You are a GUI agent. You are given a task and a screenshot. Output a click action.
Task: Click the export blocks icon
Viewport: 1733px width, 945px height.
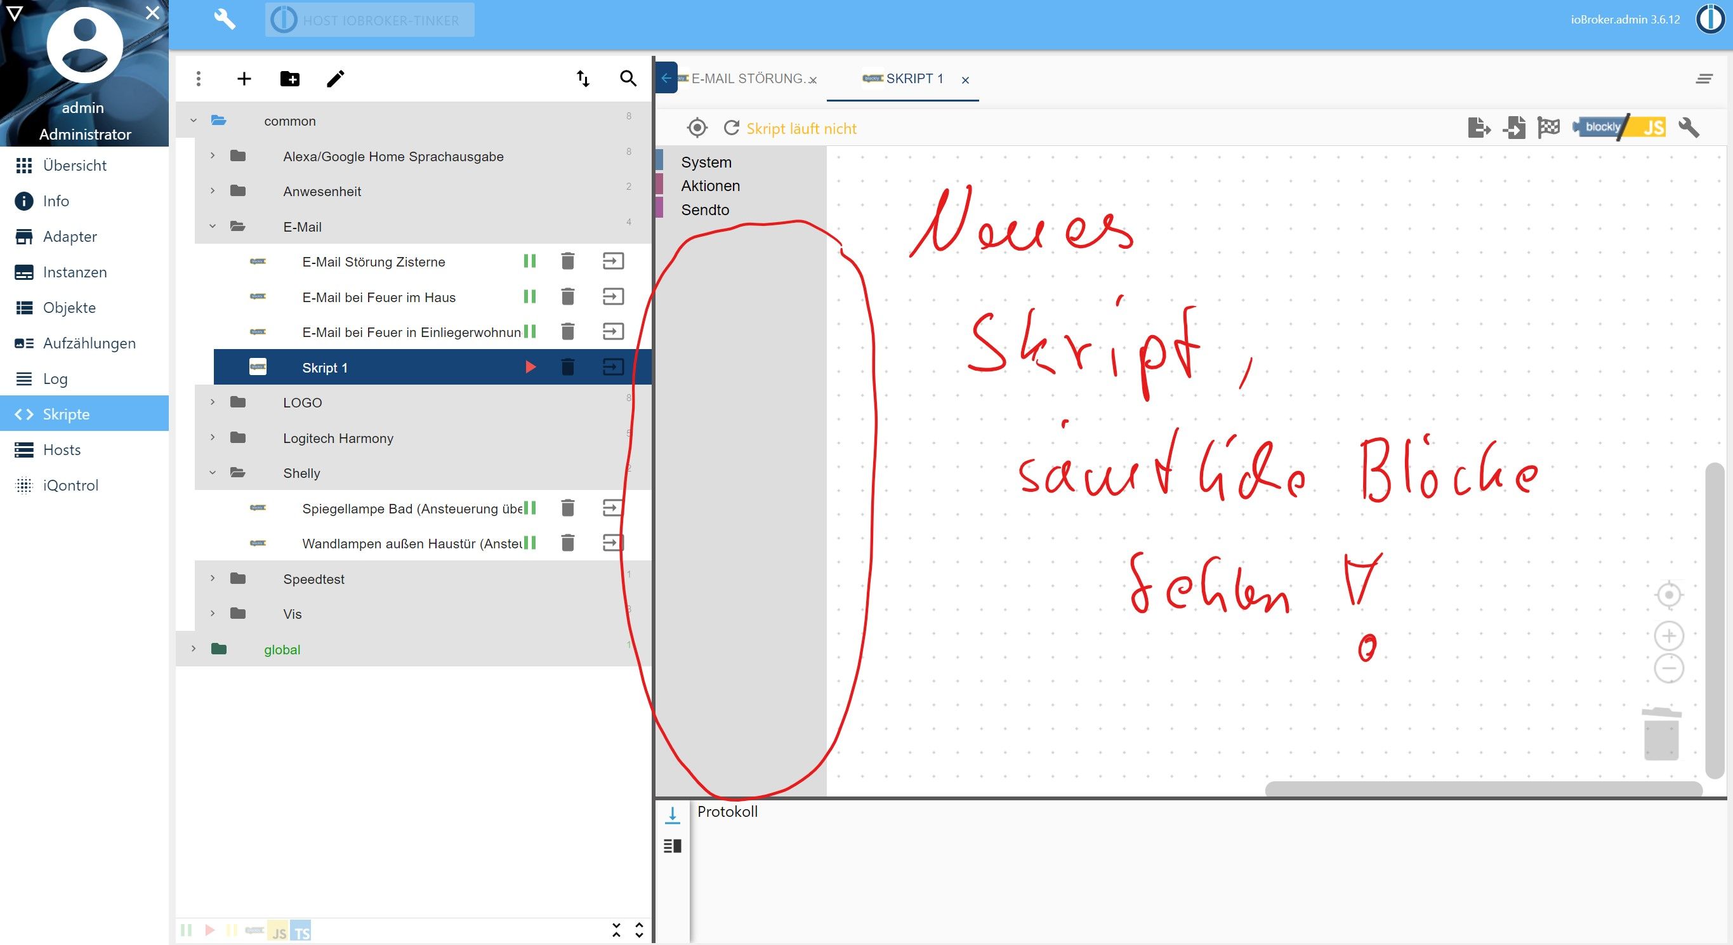1478,127
